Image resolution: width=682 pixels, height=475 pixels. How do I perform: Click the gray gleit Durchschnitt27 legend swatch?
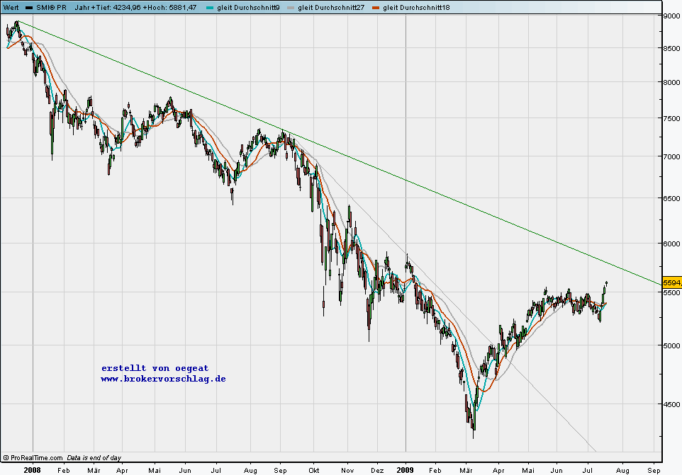291,8
